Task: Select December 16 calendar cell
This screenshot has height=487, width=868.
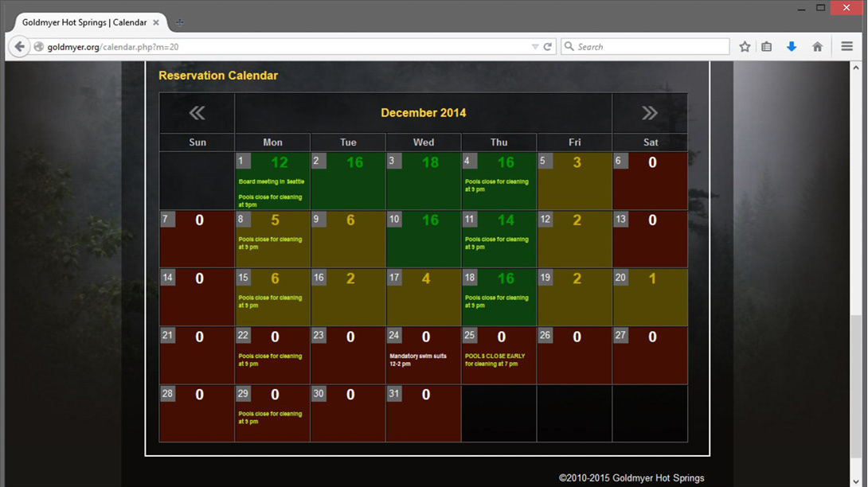Action: [348, 297]
